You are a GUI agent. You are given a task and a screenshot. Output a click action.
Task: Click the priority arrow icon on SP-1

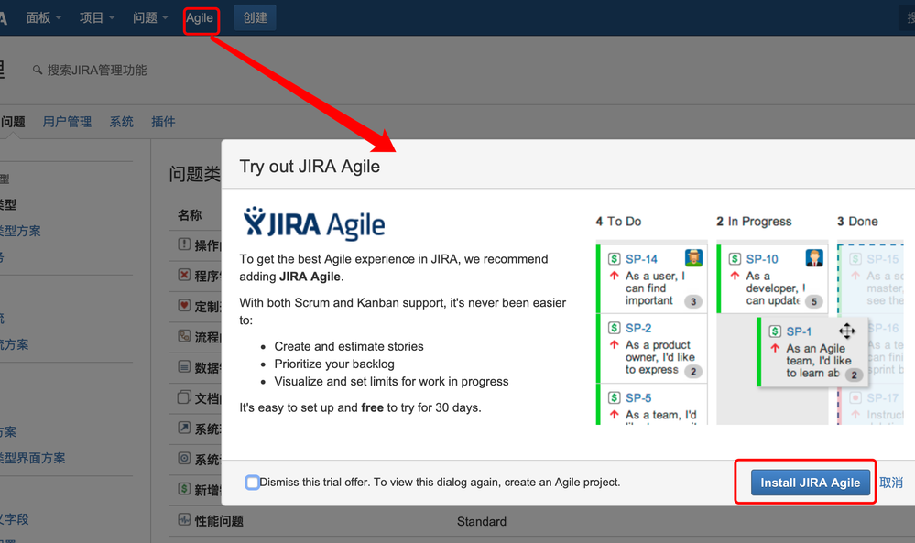point(775,348)
